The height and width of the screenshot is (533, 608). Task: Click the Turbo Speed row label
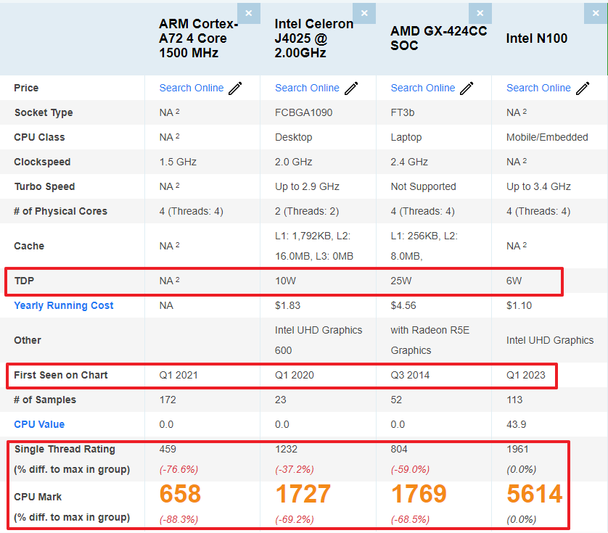tap(44, 187)
